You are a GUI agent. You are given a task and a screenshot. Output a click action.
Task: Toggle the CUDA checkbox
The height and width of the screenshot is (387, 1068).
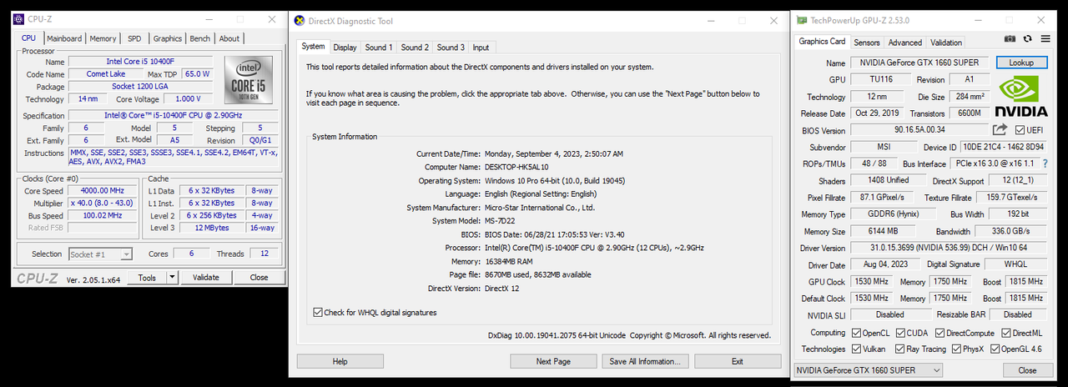coord(901,333)
